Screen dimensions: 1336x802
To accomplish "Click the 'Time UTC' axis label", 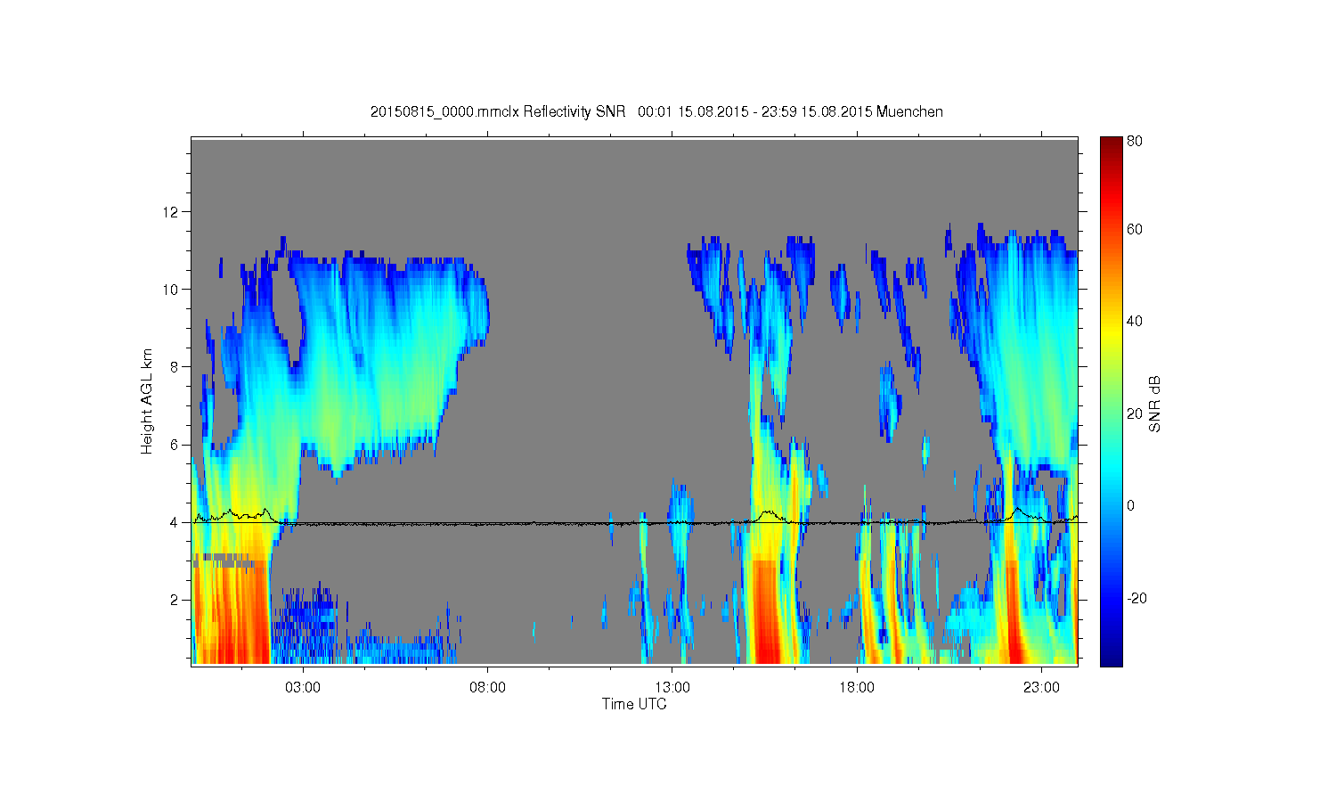I will [x=634, y=704].
